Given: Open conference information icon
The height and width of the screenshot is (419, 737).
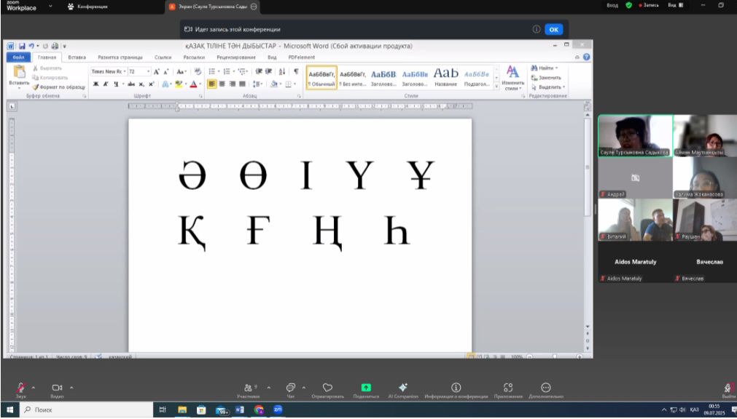Looking at the screenshot, I should click(456, 388).
